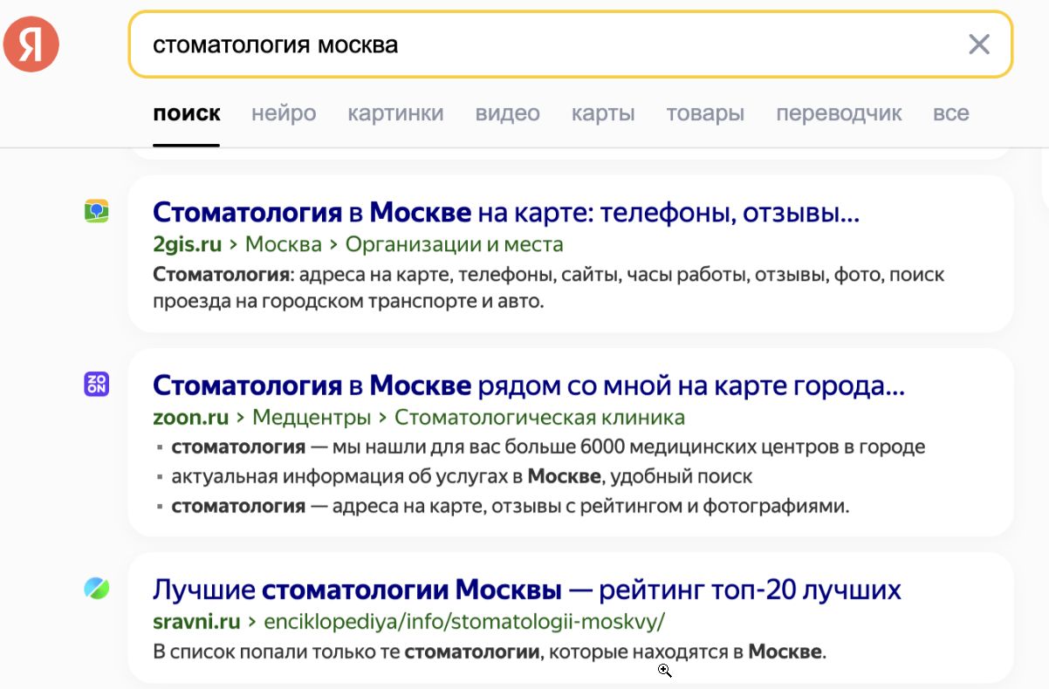
Task: Switch to the 'товары' tab
Action: 705,113
